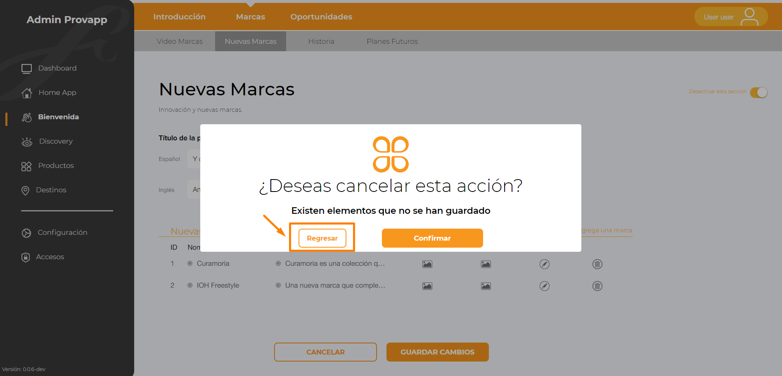This screenshot has height=376, width=782.
Task: Open Configuración settings in sidebar
Action: click(x=55, y=232)
